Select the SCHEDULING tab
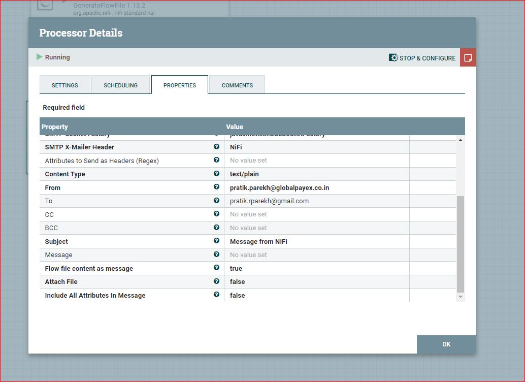The height and width of the screenshot is (382, 525). click(121, 85)
